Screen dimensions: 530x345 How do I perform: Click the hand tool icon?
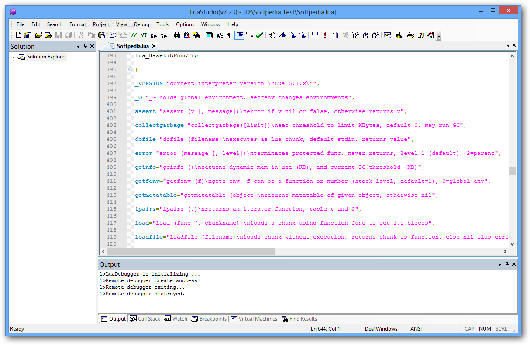[272, 35]
